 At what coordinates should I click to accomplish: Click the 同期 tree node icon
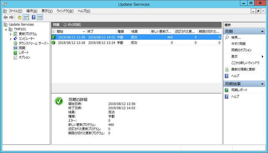15,48
